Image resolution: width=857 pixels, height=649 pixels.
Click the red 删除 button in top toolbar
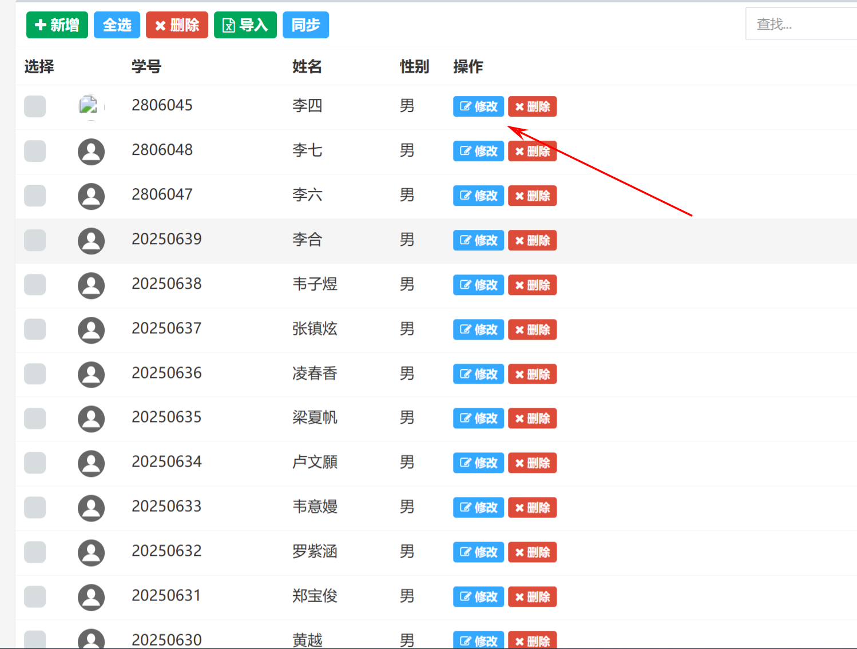[177, 25]
